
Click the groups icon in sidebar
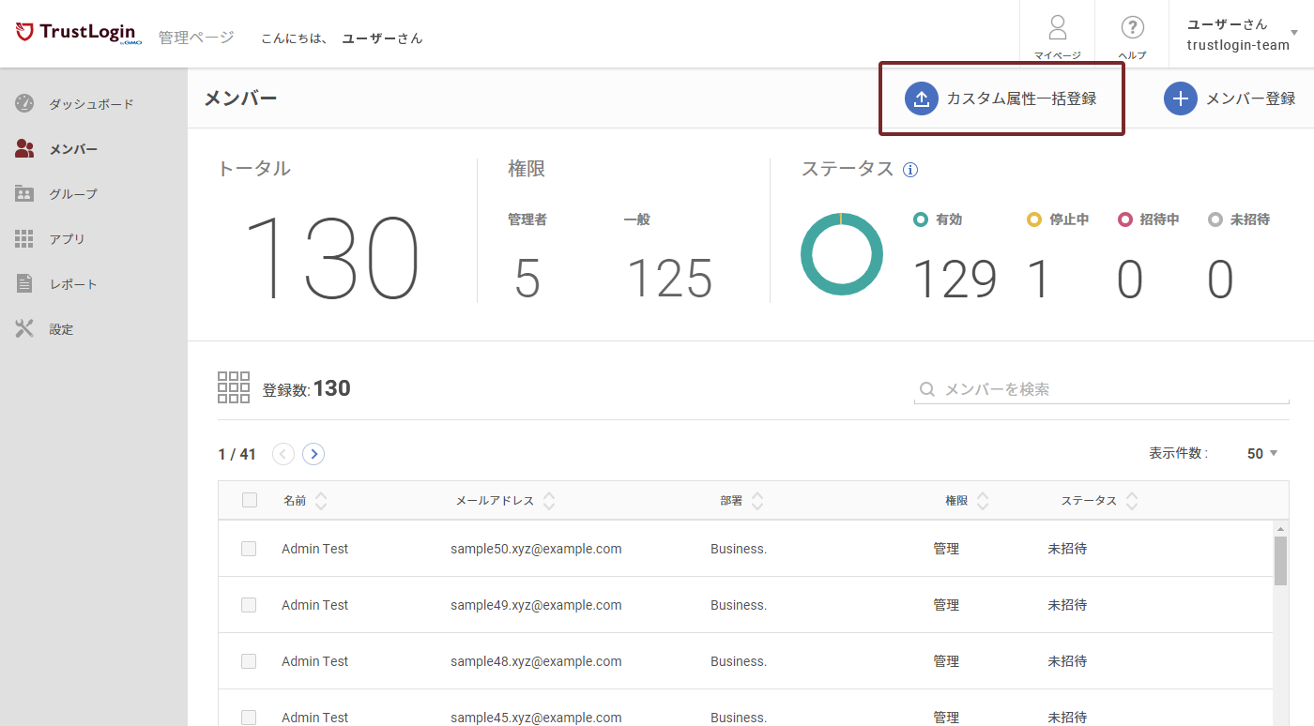(x=24, y=193)
